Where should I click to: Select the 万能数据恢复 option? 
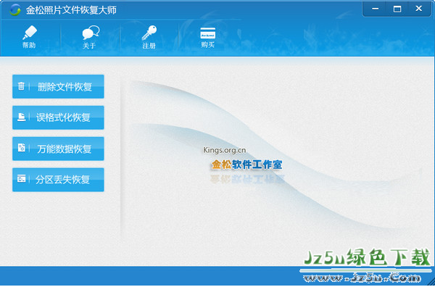58,149
